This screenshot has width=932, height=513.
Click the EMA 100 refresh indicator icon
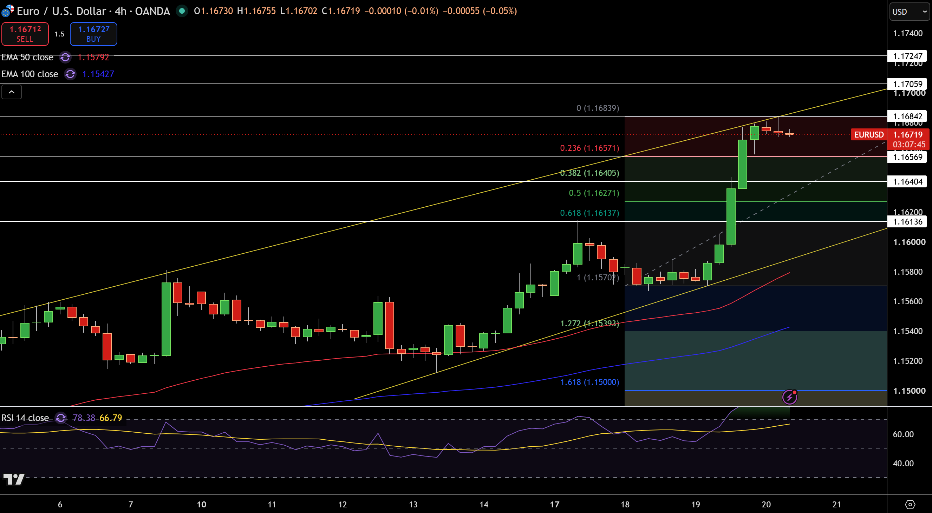[x=70, y=74]
